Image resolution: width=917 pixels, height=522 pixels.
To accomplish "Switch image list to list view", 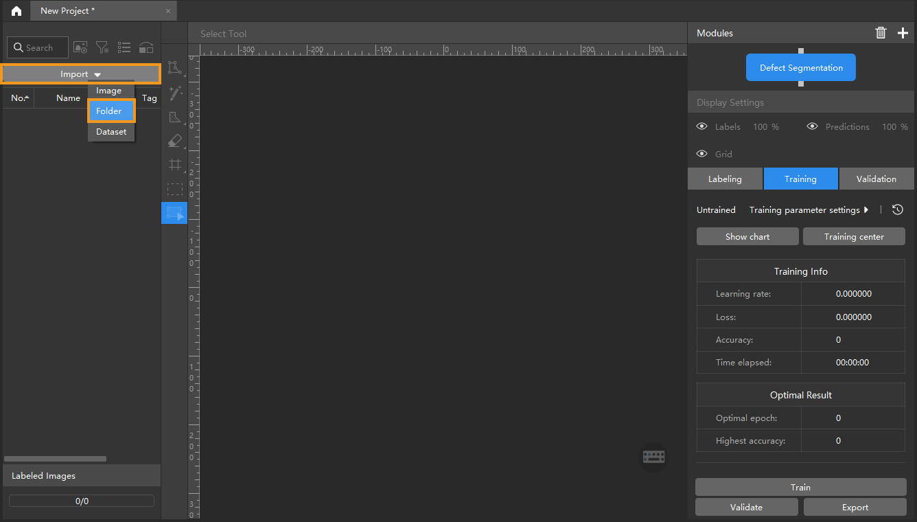I will [124, 47].
